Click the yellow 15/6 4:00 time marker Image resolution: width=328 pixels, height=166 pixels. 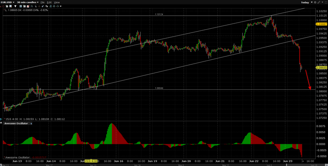pos(91,161)
